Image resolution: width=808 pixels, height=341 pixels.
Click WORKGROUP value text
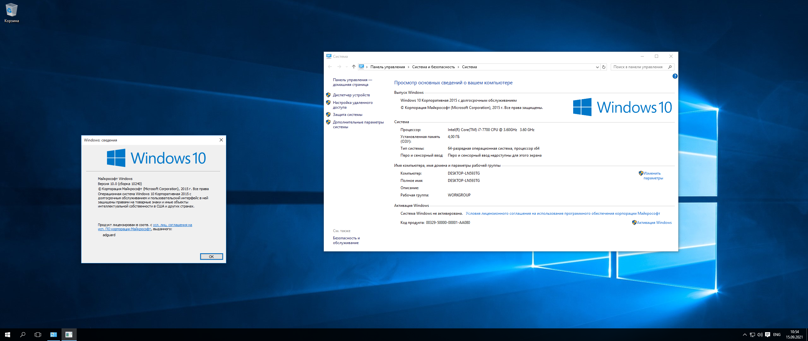click(x=459, y=195)
